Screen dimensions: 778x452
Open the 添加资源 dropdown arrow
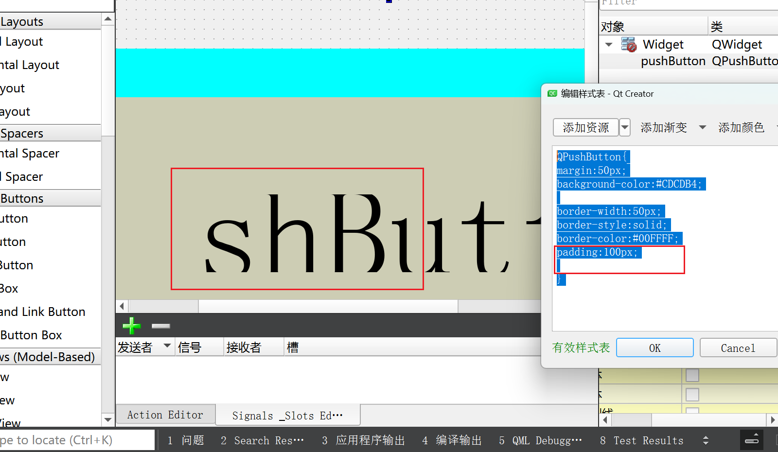click(625, 127)
